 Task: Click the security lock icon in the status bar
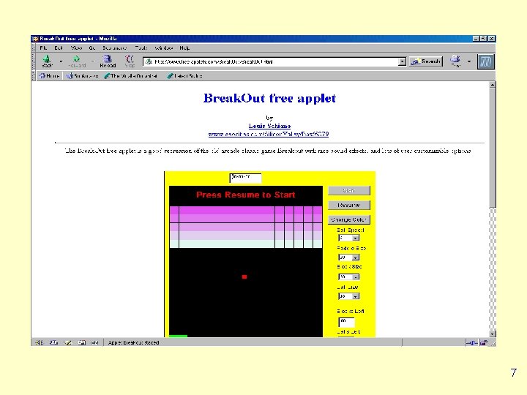(484, 342)
